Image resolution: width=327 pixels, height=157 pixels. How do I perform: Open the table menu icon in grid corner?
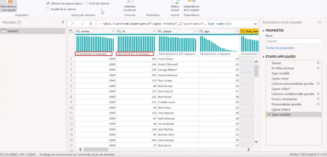pos(71,31)
